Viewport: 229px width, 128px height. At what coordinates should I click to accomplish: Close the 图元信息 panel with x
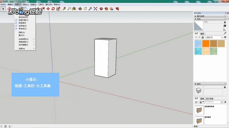click(225, 16)
